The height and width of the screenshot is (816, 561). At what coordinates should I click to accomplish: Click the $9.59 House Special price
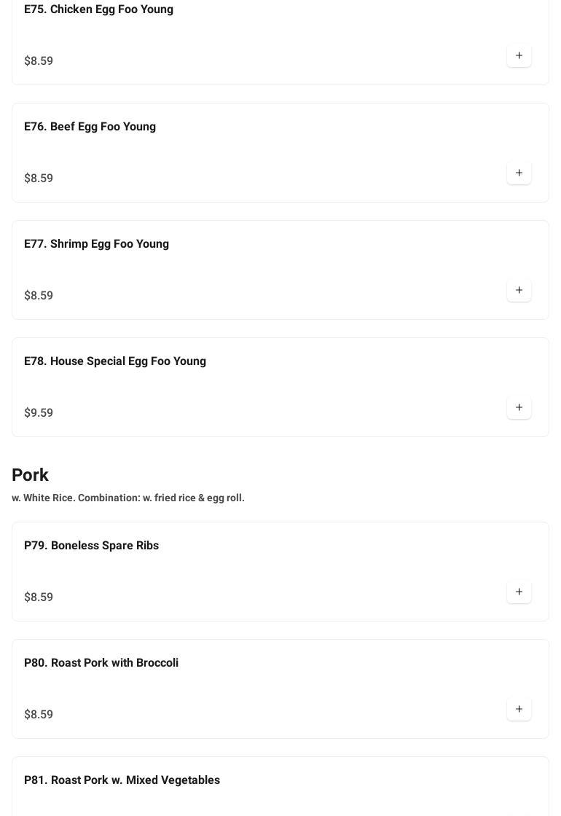coord(39,413)
